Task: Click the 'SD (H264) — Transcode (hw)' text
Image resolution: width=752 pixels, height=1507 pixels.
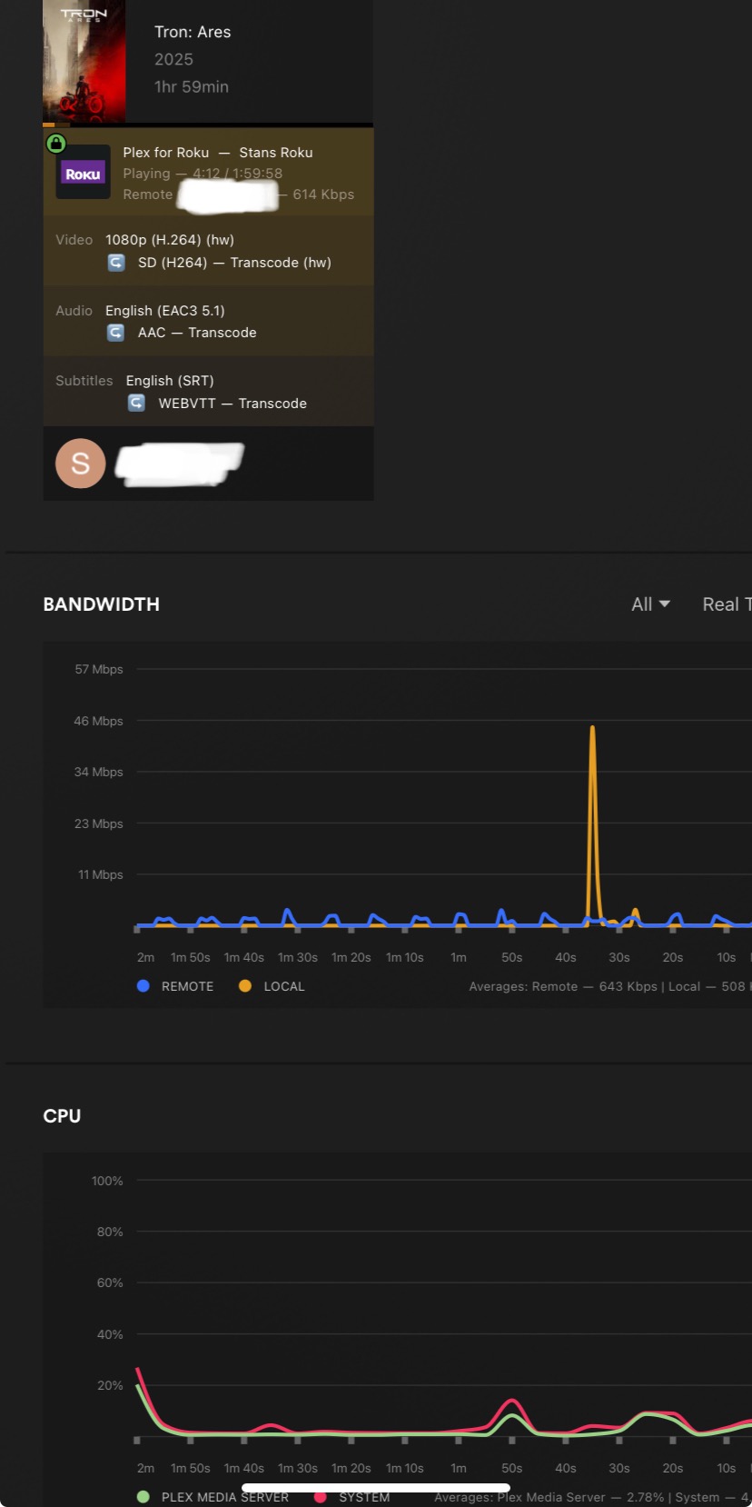Action: 234,263
